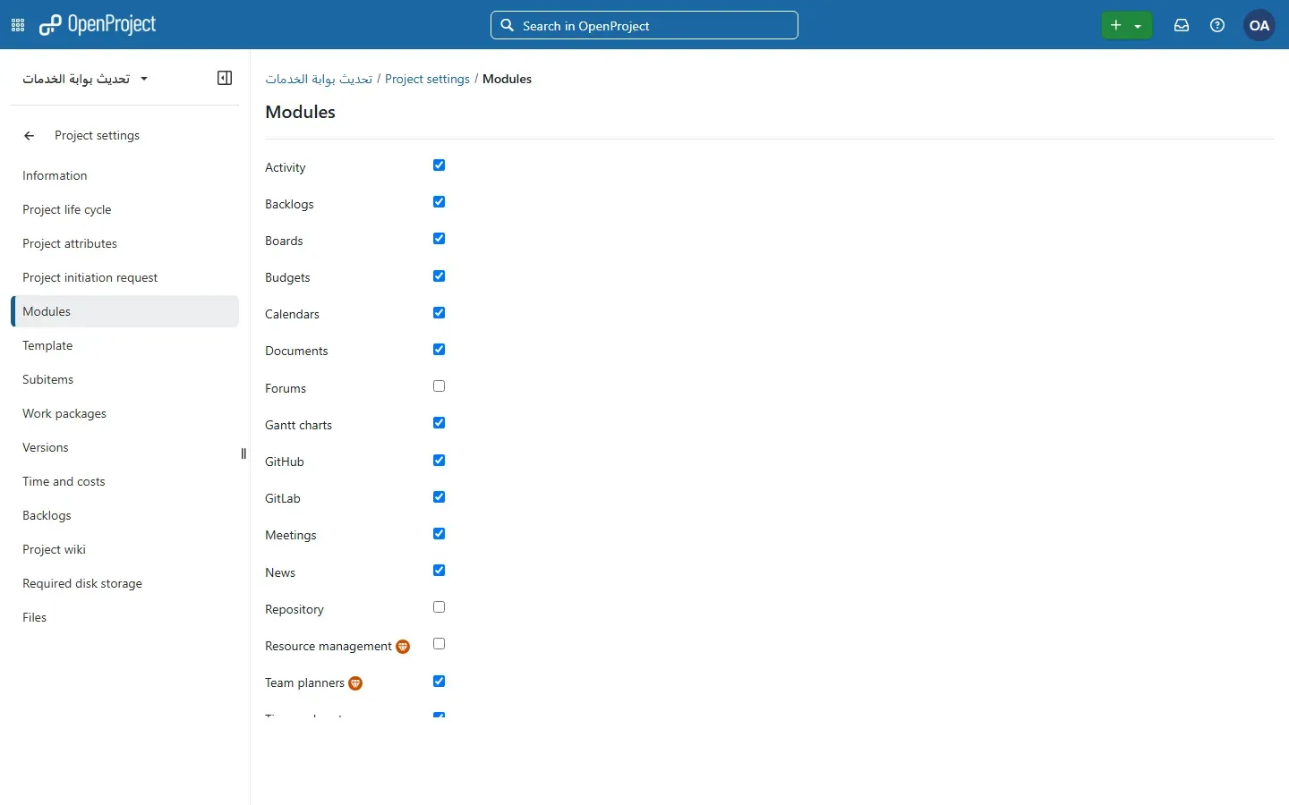Click the Gantt charts label
The width and height of the screenshot is (1289, 805).
[298, 426]
